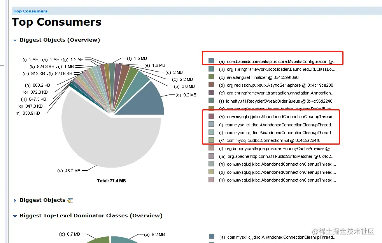Click the (b) 3.6 MB pie label

pyautogui.click(x=184, y=86)
